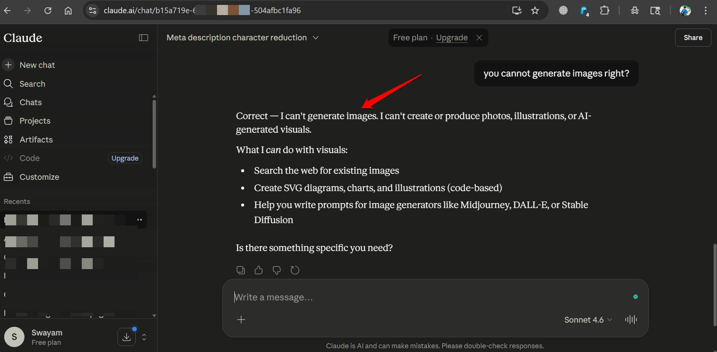Click the 'Recents' heading
This screenshot has height=352, width=717.
(x=17, y=202)
